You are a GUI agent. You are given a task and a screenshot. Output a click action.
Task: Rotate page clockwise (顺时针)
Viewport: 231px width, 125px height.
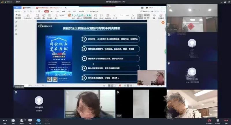pos(96,16)
